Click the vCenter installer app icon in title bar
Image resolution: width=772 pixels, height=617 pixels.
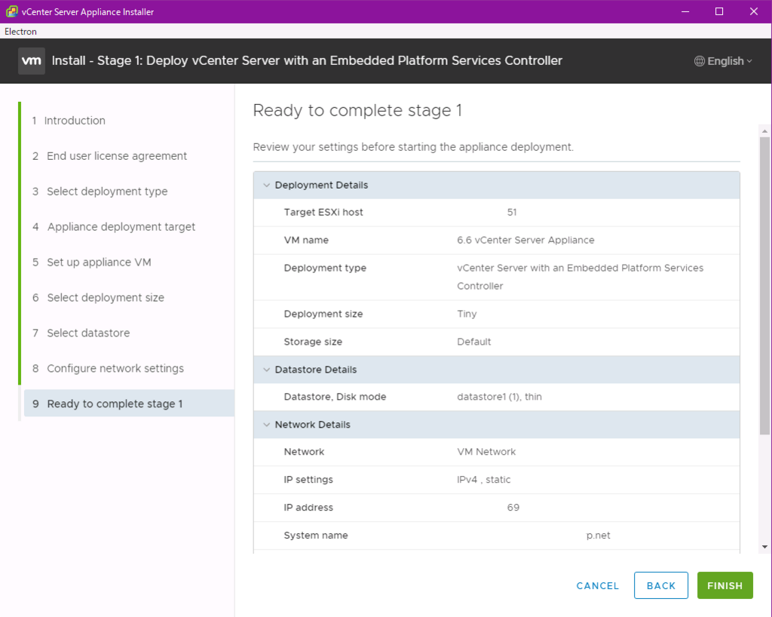pyautogui.click(x=12, y=11)
